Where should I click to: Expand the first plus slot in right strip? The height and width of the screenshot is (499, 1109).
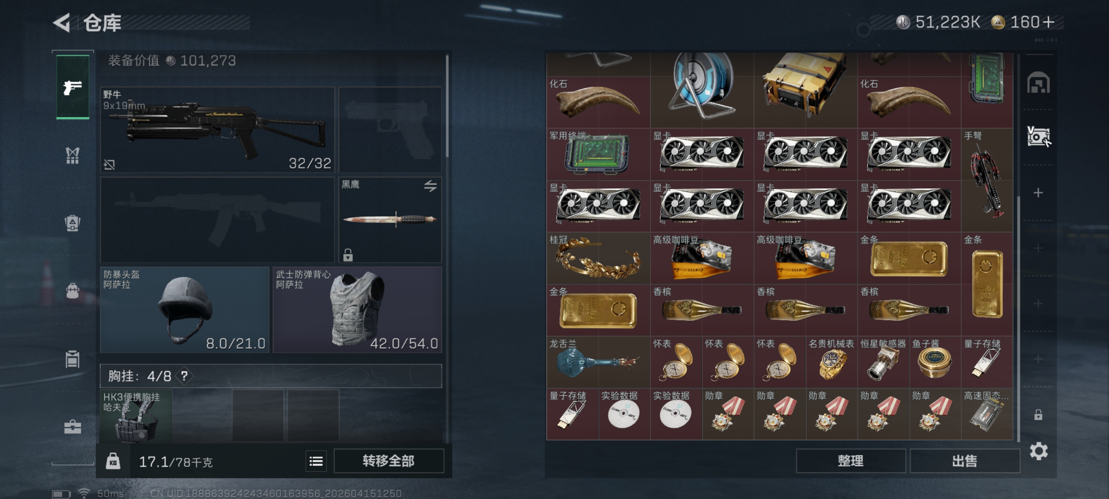[x=1038, y=192]
